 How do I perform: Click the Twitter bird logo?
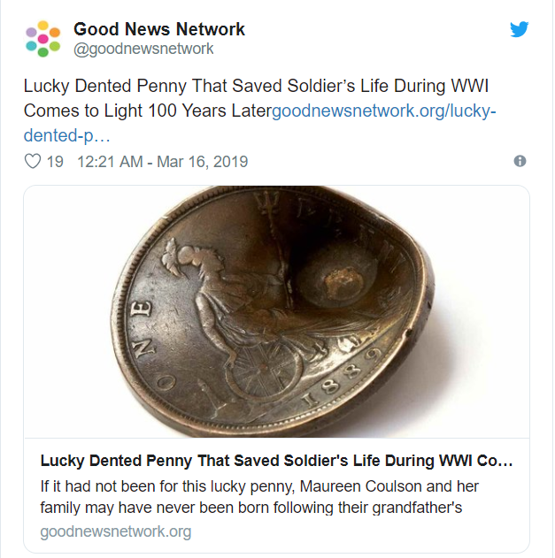coord(520,29)
